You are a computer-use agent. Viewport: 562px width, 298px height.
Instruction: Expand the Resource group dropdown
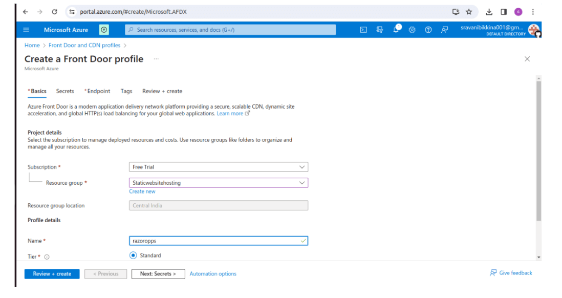pyautogui.click(x=303, y=183)
